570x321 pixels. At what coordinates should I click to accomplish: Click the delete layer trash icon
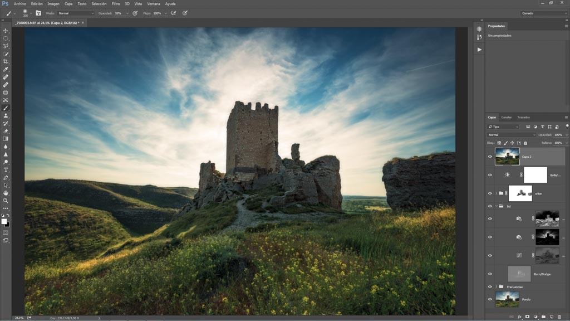pos(559,317)
